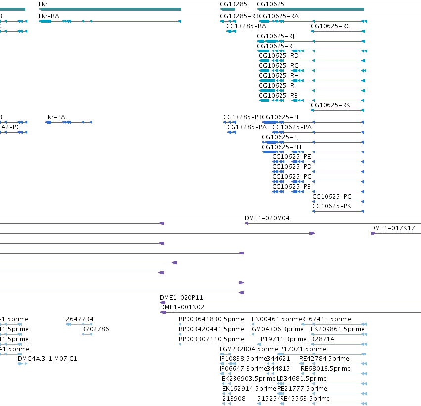Select the CG13285-RA transcript label
Image resolution: width=421 pixels, height=406 pixels.
(x=246, y=26)
